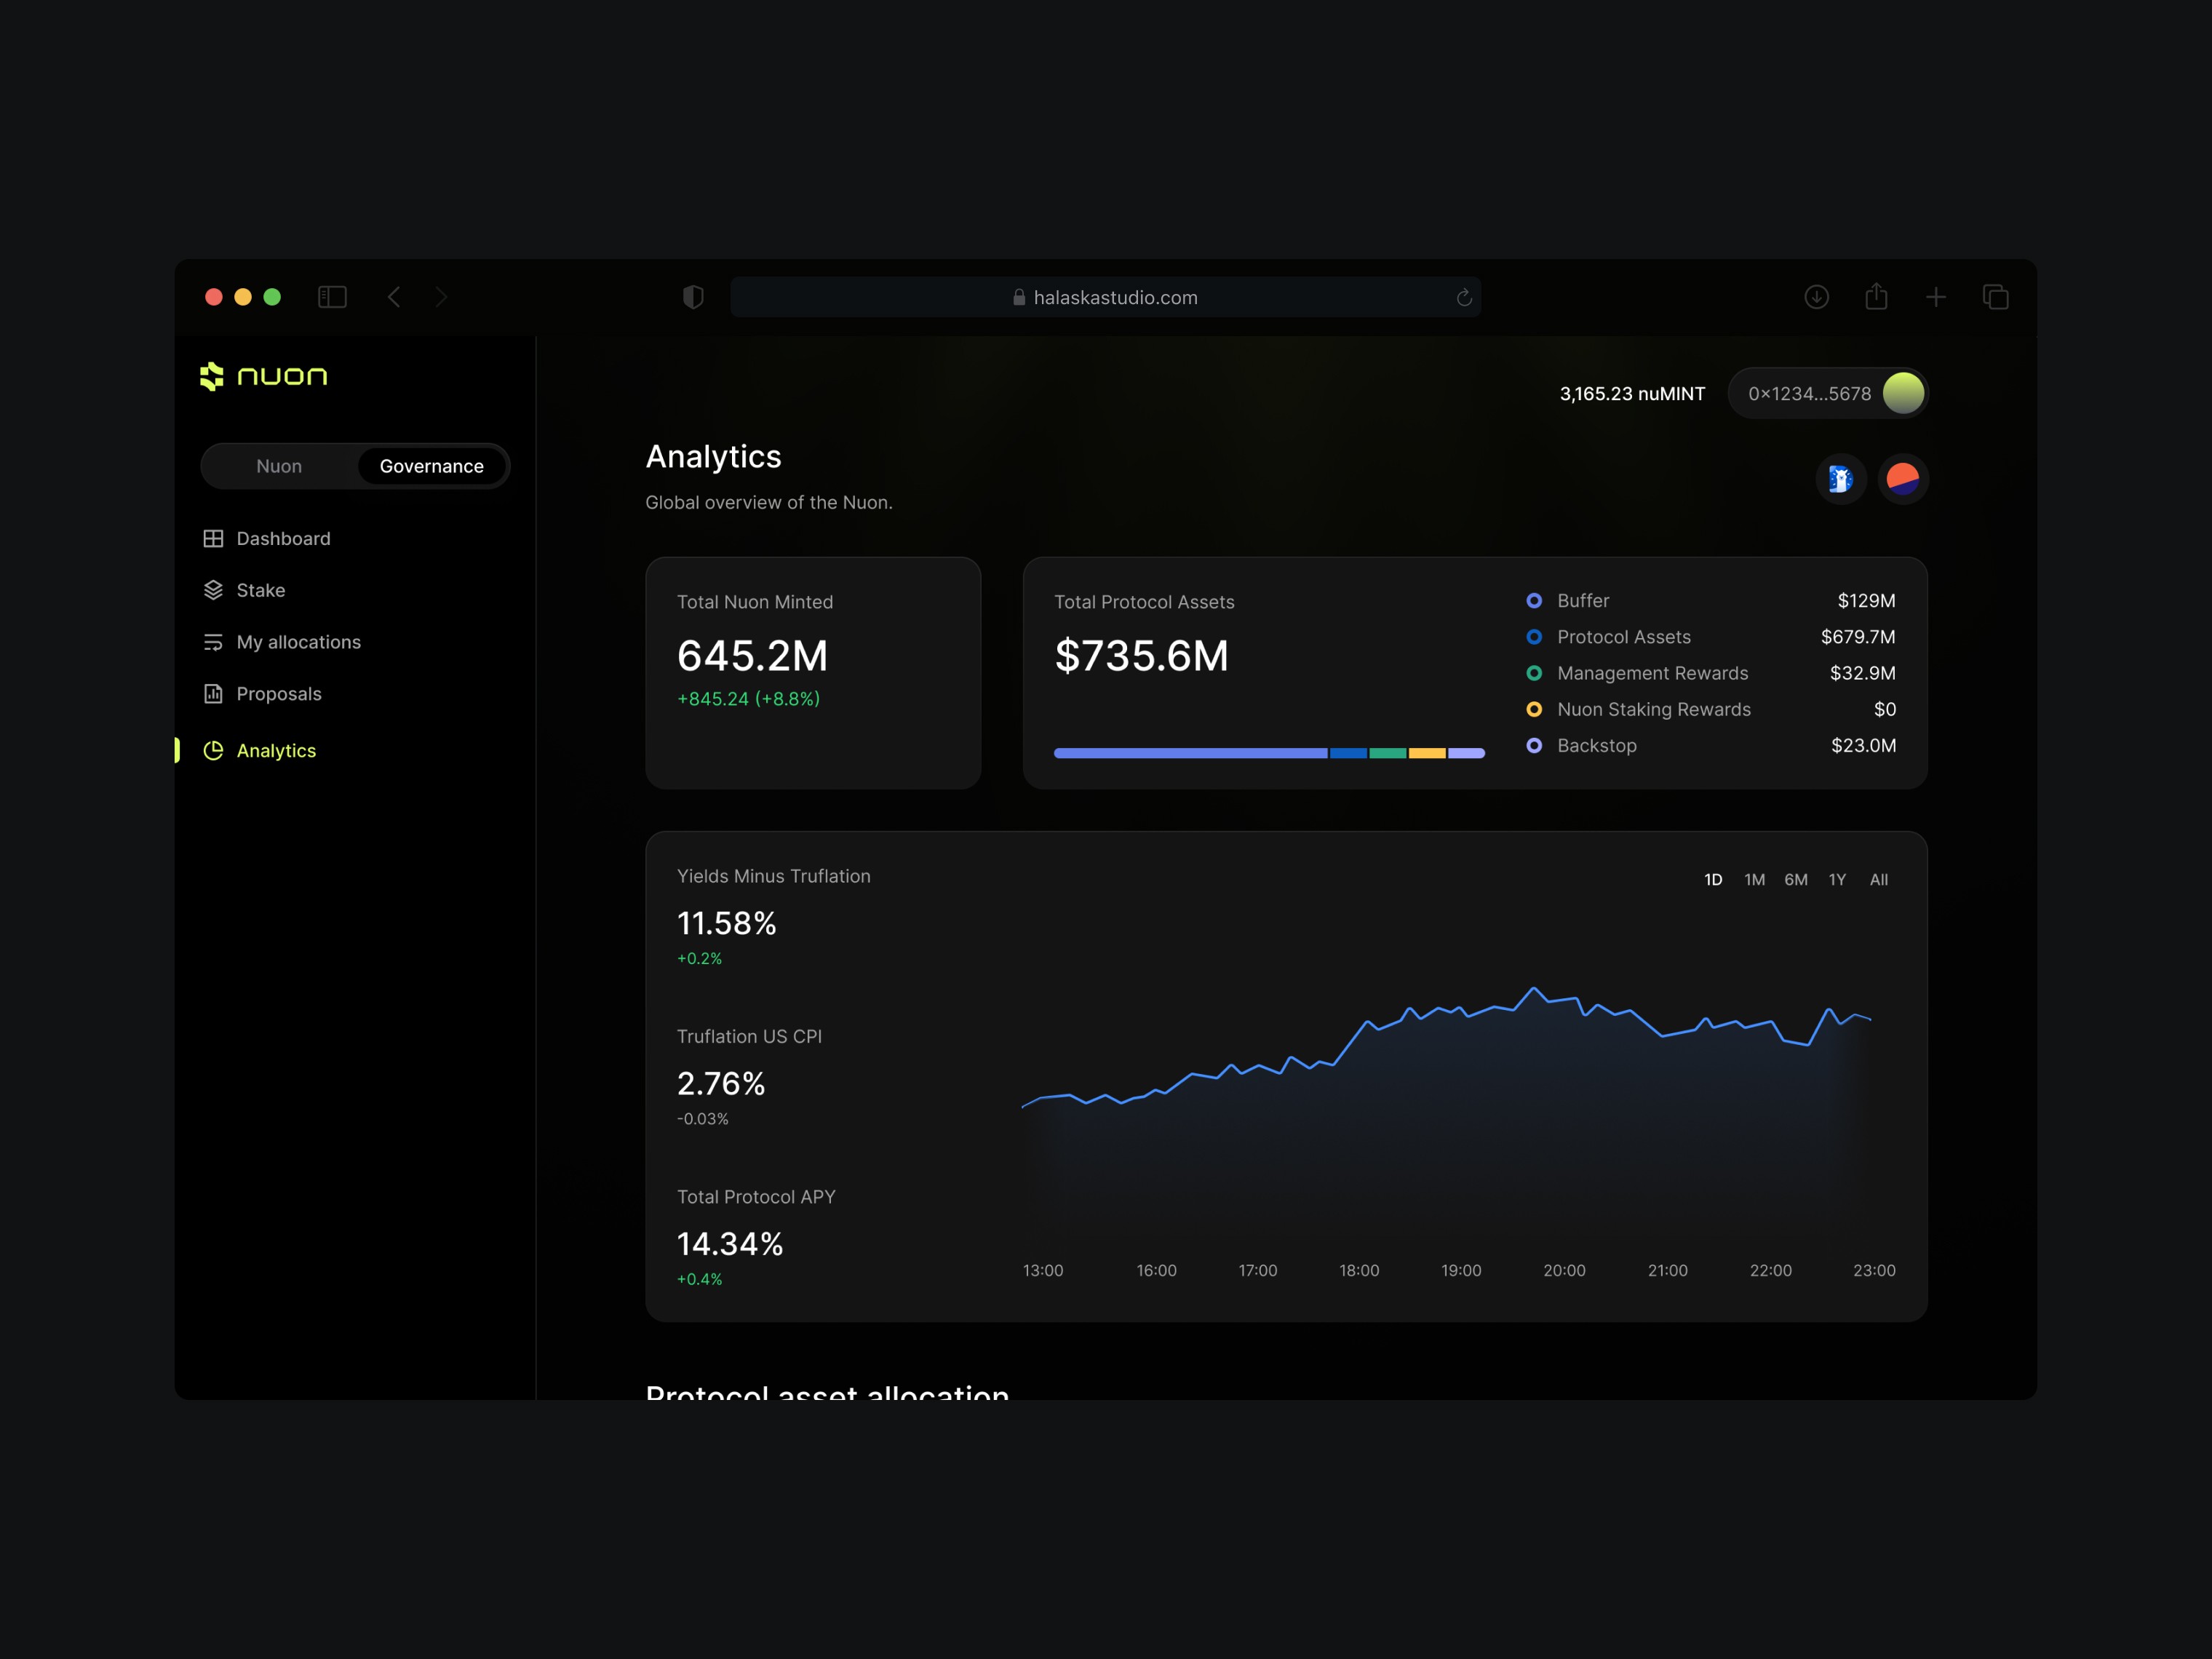Click the Nuon logo icon
The height and width of the screenshot is (1659, 2212).
coord(211,376)
